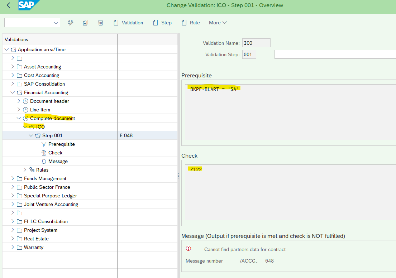Click the Display/Change pencil icon
The image size is (396, 278).
[x=70, y=23]
